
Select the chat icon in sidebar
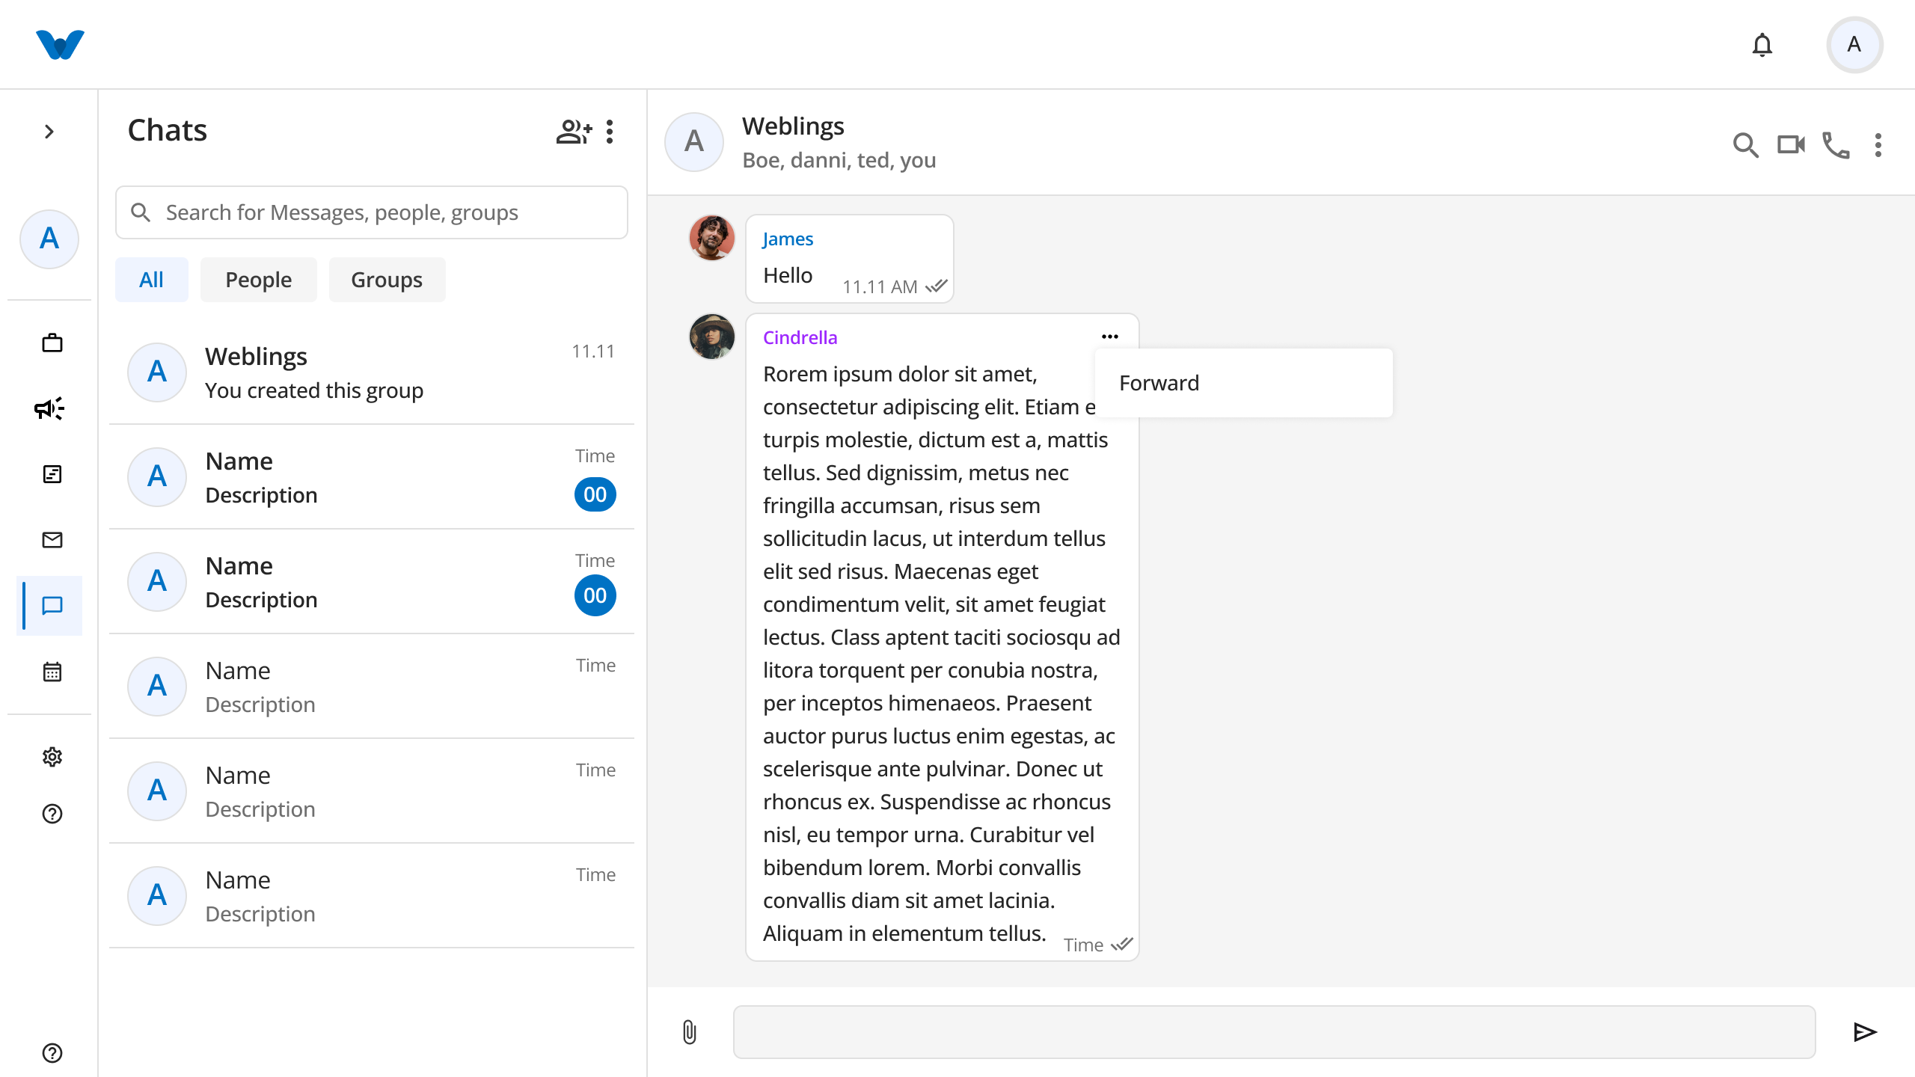pyautogui.click(x=51, y=606)
